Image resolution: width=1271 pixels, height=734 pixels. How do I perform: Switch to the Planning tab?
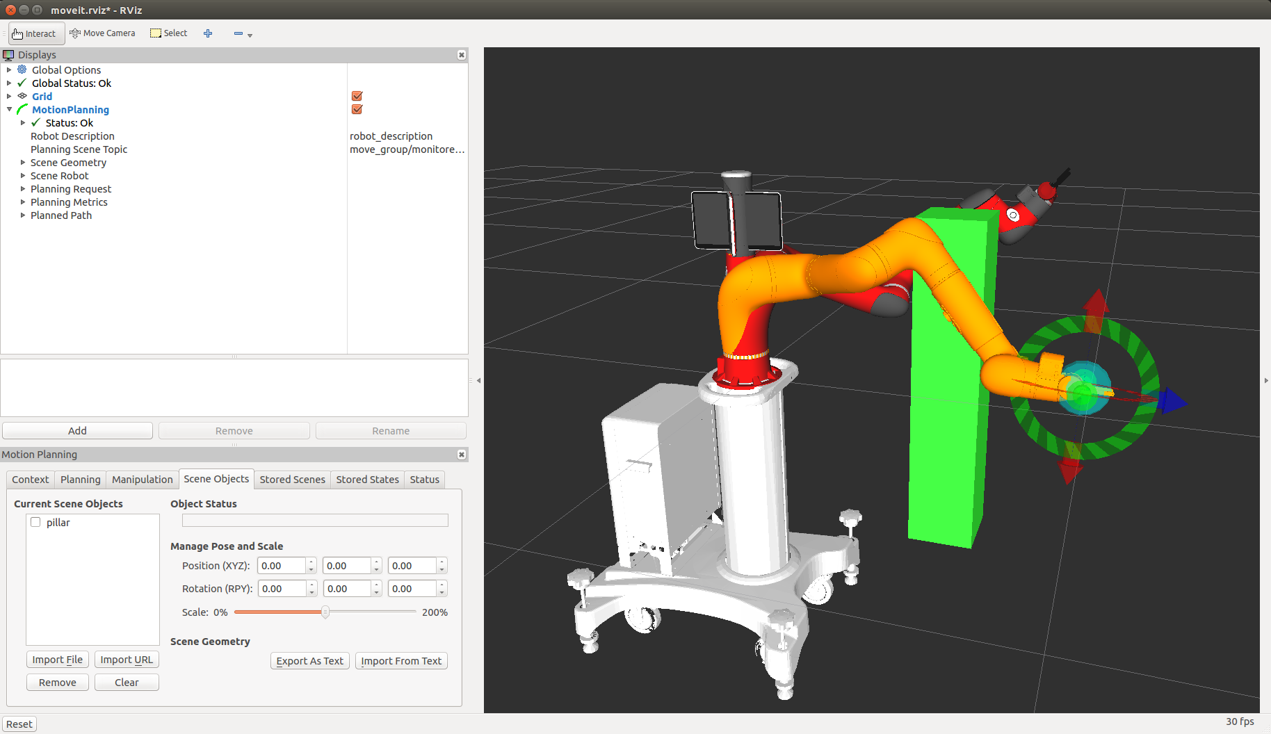pos(80,480)
